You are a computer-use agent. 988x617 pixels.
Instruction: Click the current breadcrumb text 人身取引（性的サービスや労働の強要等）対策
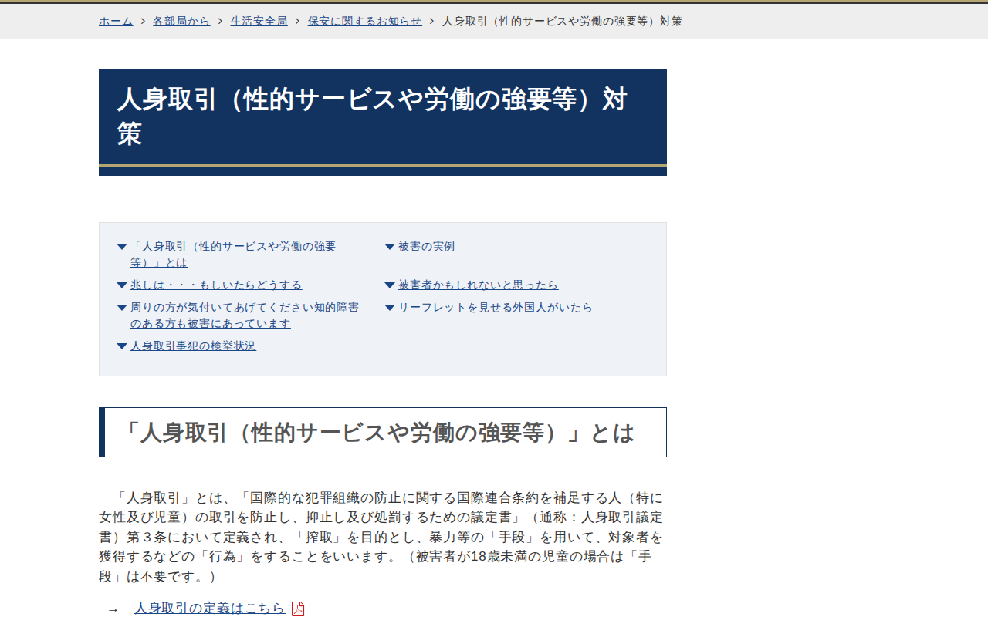[562, 21]
